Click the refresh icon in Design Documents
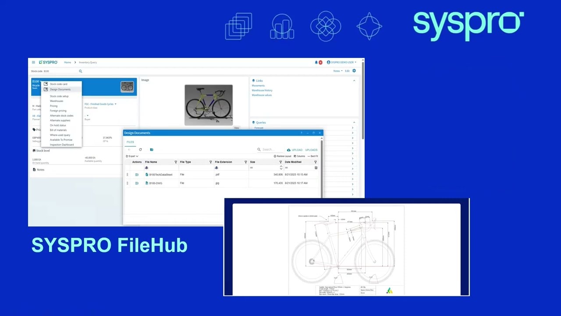The width and height of the screenshot is (561, 316). (140, 150)
